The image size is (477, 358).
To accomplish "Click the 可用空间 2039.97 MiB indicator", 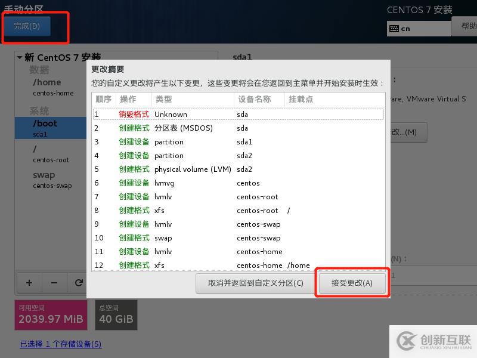I will point(51,314).
